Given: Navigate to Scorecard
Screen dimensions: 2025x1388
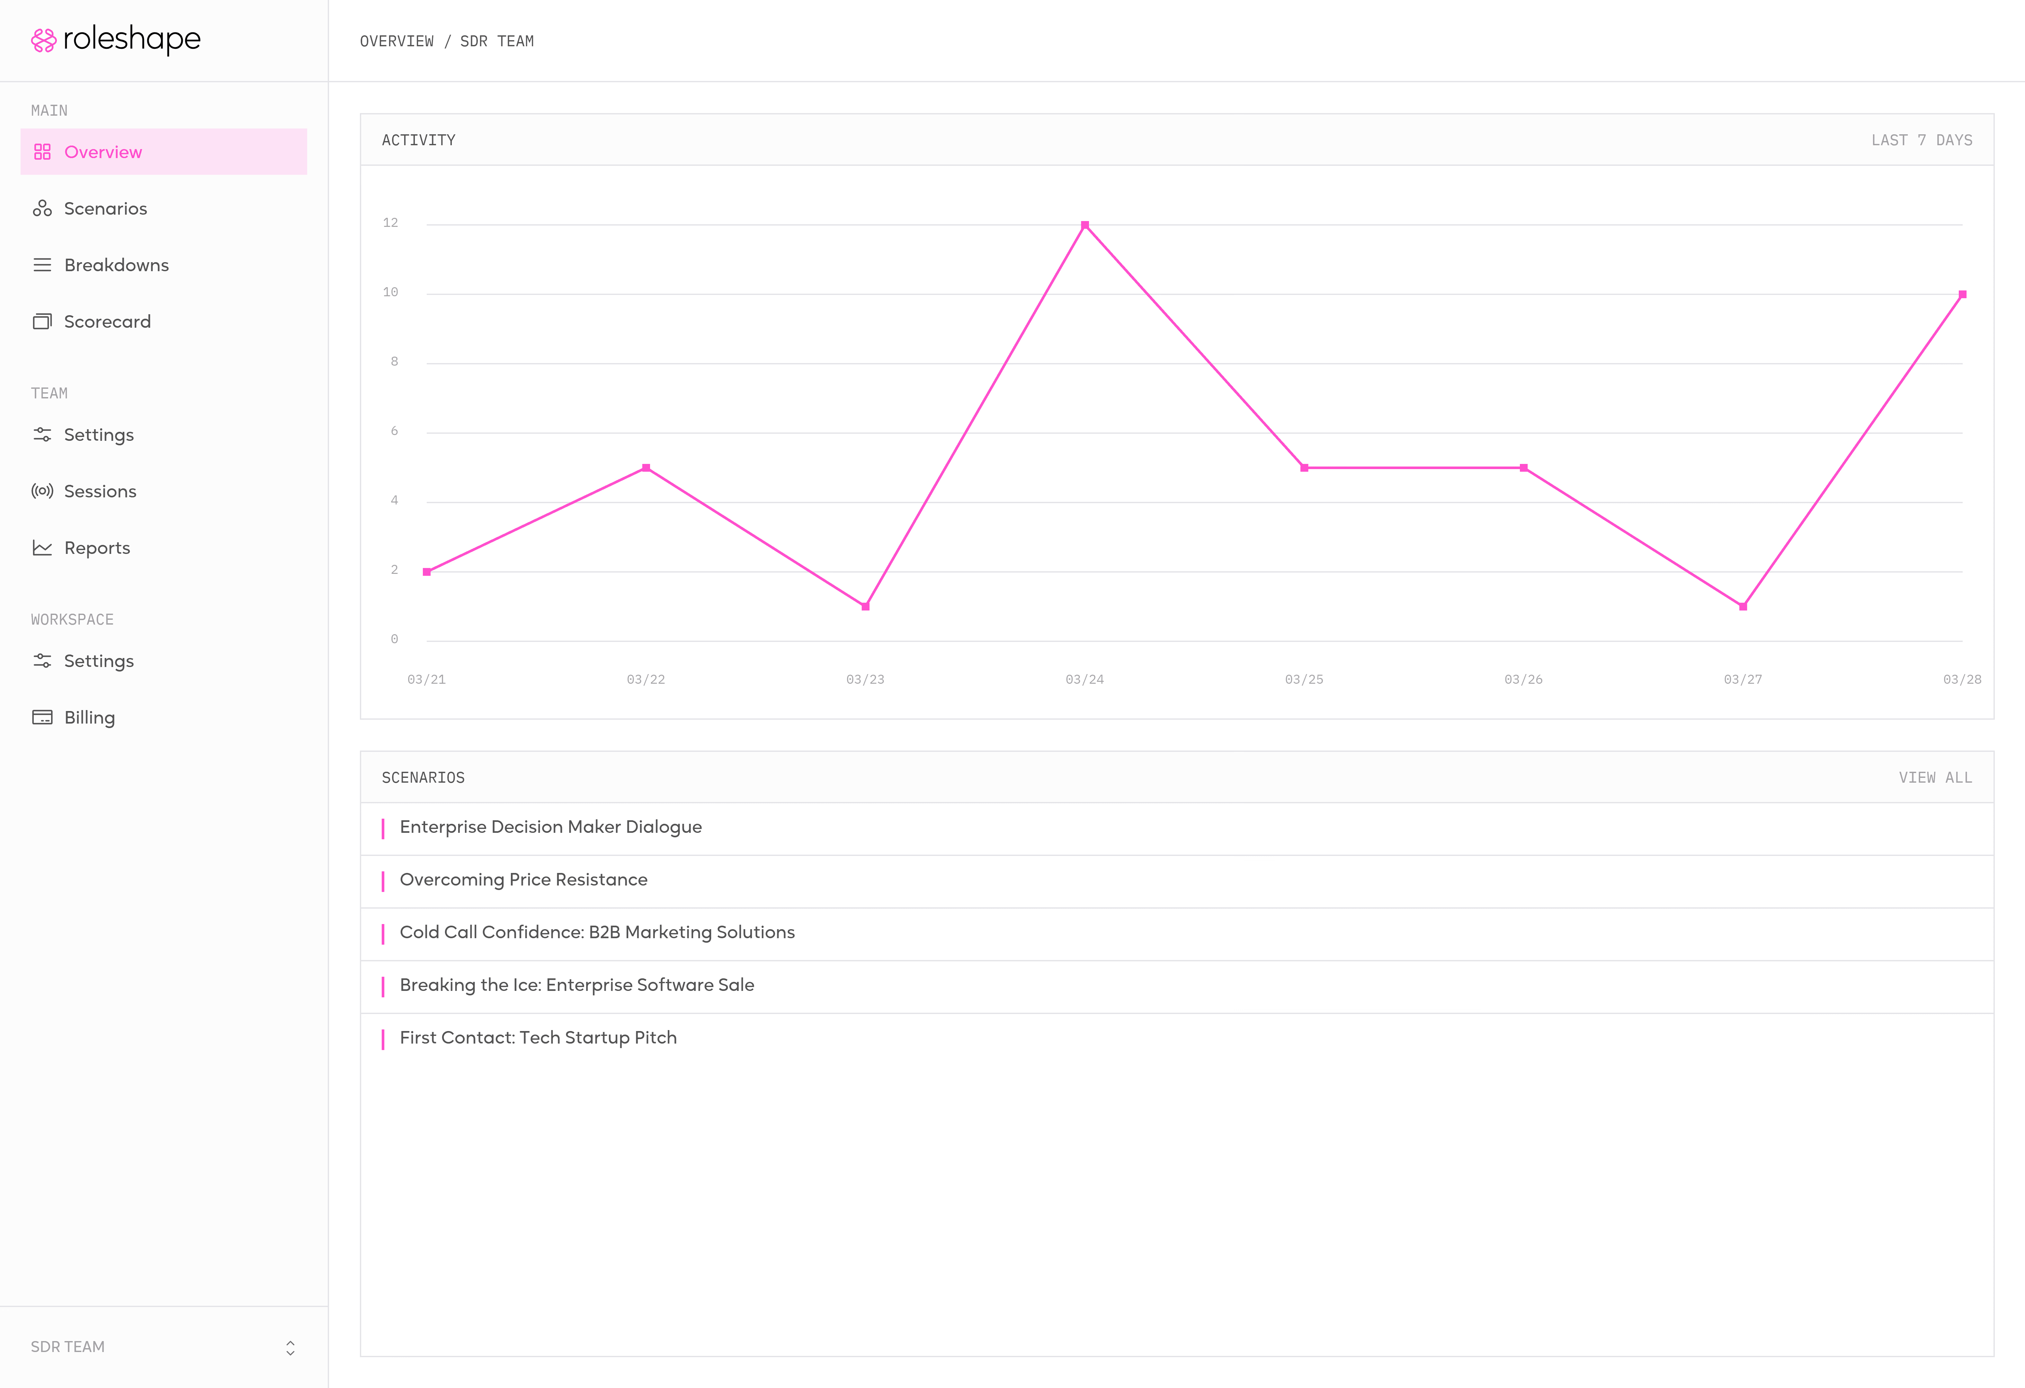Looking at the screenshot, I should [x=164, y=322].
